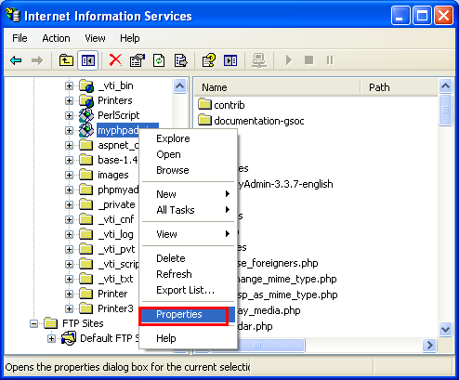
Task: Toggle the Show/Hide Console Tree icon
Action: click(x=88, y=60)
